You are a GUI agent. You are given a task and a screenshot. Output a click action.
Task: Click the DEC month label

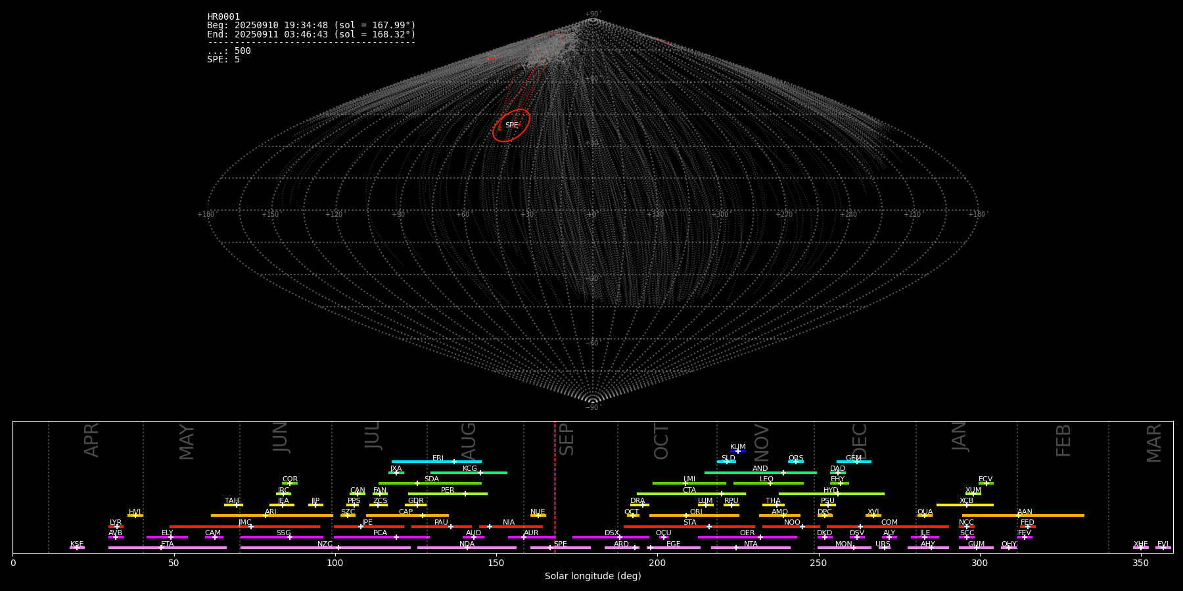click(x=860, y=441)
